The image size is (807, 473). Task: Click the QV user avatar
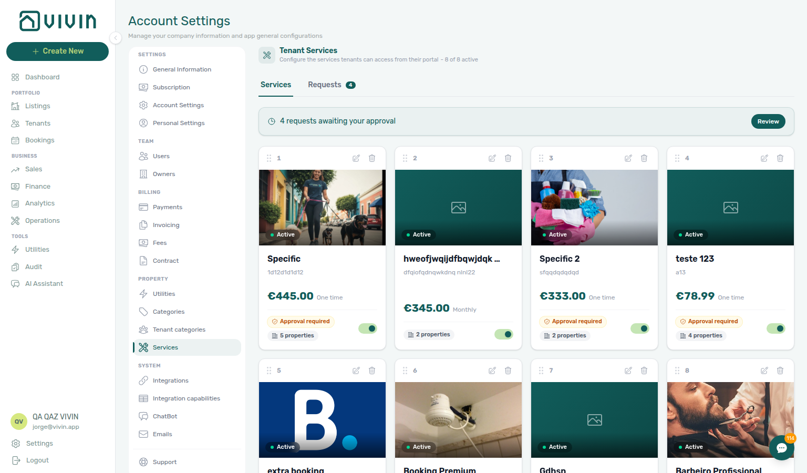pos(19,421)
